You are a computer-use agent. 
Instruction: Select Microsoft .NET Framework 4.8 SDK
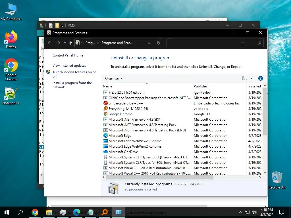[x=134, y=119]
